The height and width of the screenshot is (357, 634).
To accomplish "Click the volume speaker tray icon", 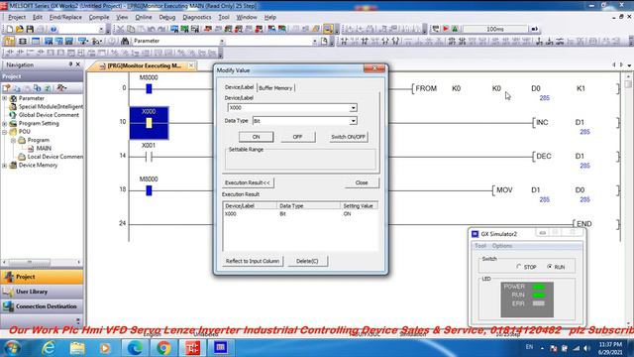I will (x=586, y=348).
